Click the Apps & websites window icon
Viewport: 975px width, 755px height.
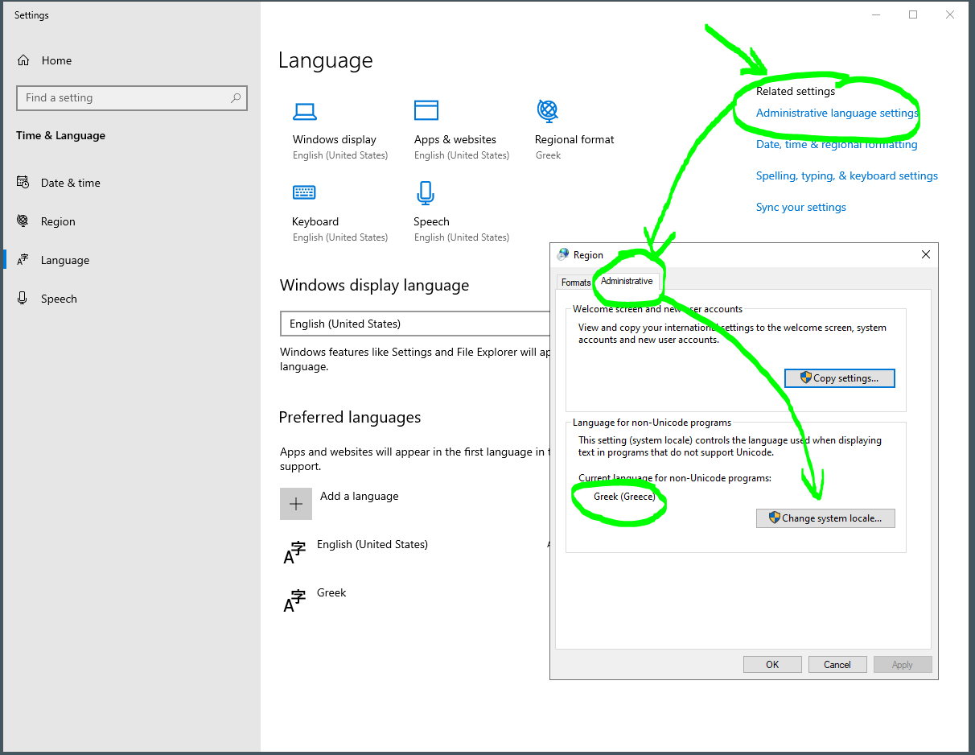point(426,110)
